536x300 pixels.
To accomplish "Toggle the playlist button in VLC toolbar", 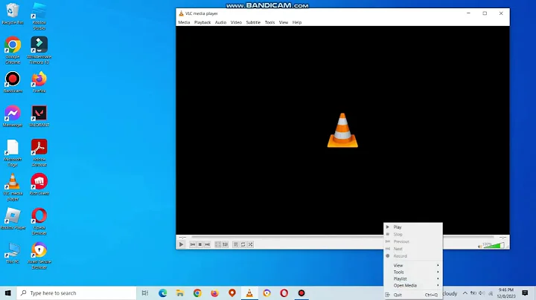I will (235, 244).
